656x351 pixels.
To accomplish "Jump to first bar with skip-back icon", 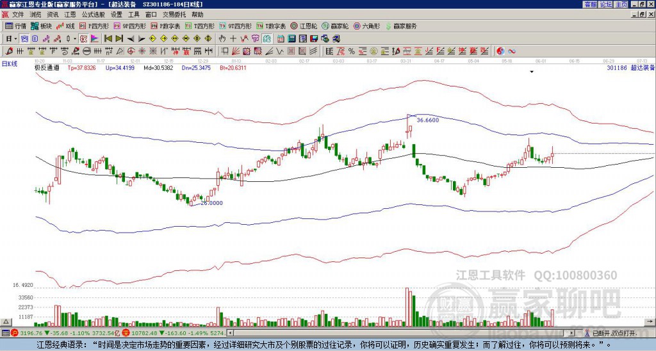I will pos(108,39).
